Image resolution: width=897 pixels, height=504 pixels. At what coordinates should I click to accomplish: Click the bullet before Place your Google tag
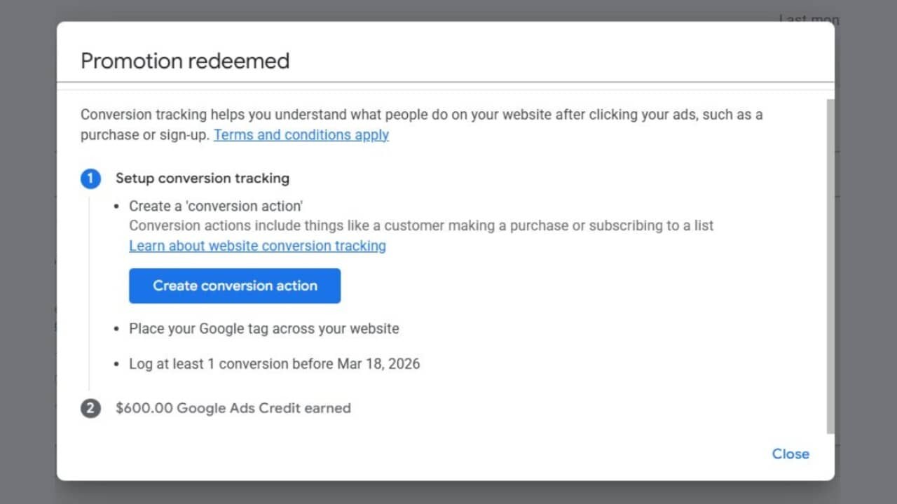tap(116, 329)
